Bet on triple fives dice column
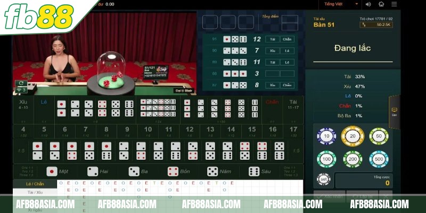Viewport: 426px width, 213px height. click(241, 109)
